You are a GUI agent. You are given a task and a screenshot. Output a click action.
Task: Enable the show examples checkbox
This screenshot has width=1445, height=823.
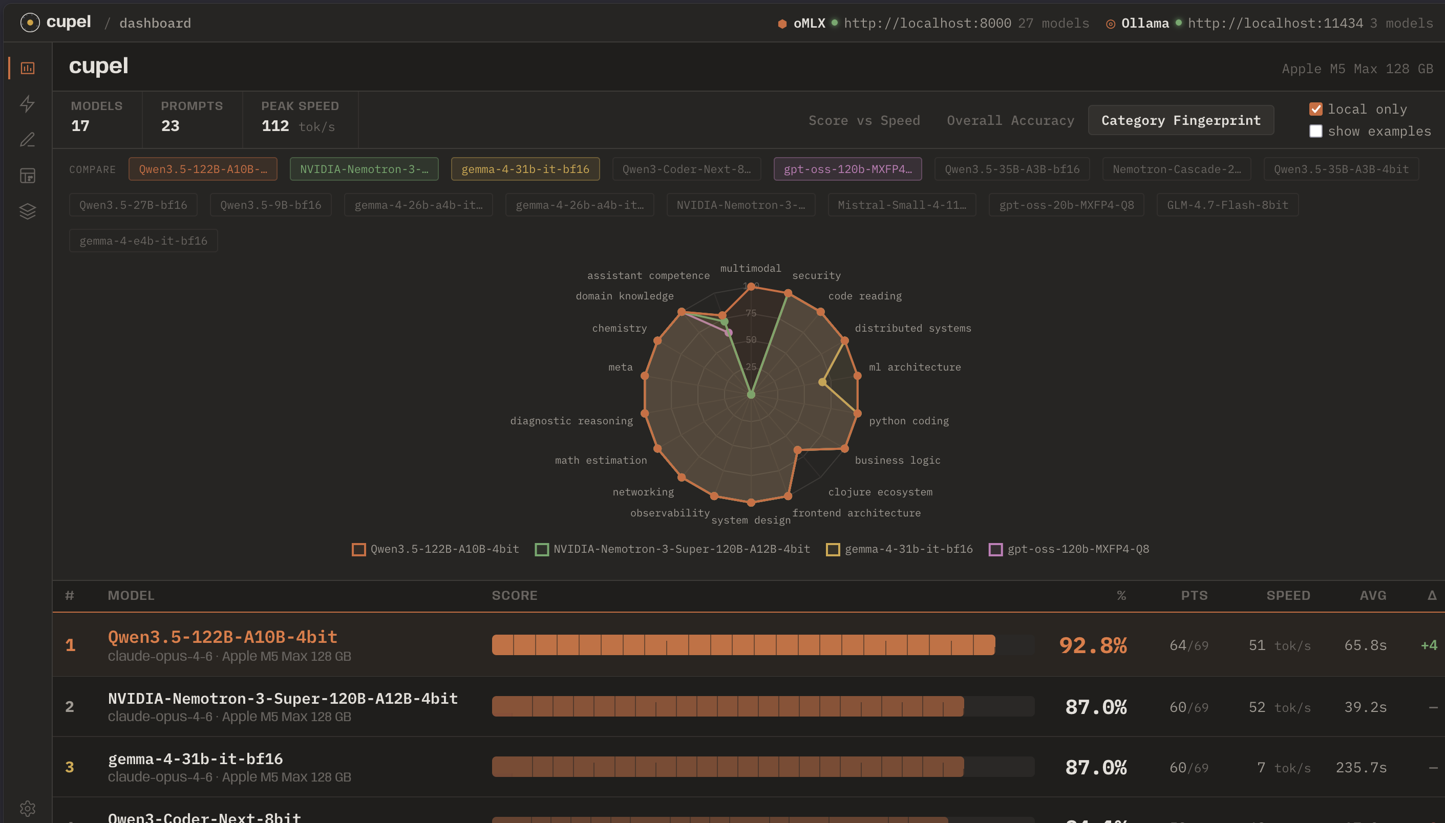(x=1316, y=131)
